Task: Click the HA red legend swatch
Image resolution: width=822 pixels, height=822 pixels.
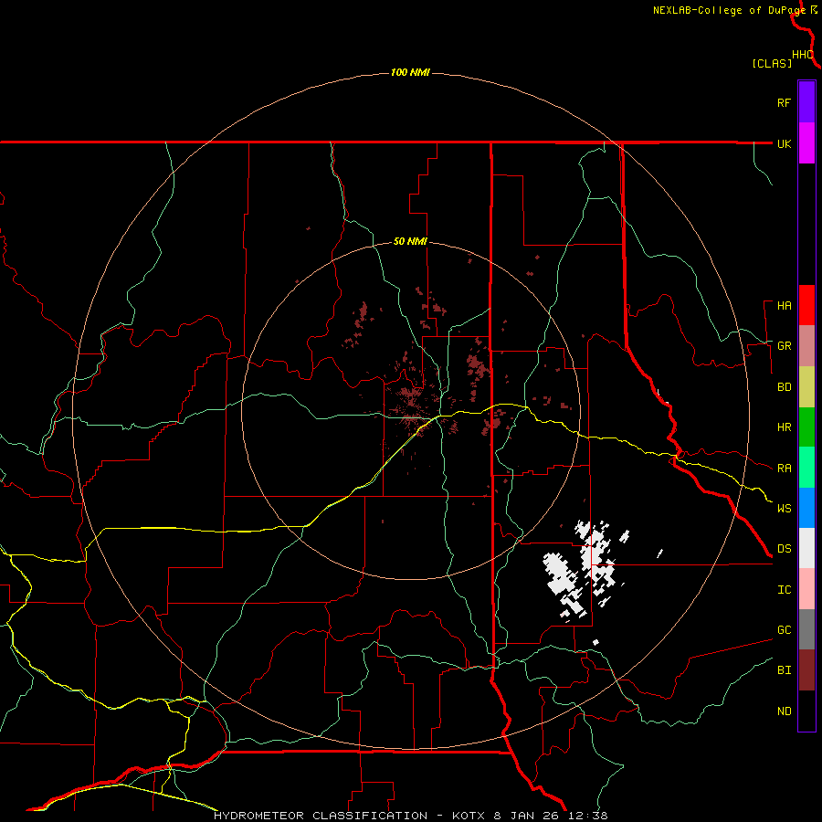Action: coord(806,305)
